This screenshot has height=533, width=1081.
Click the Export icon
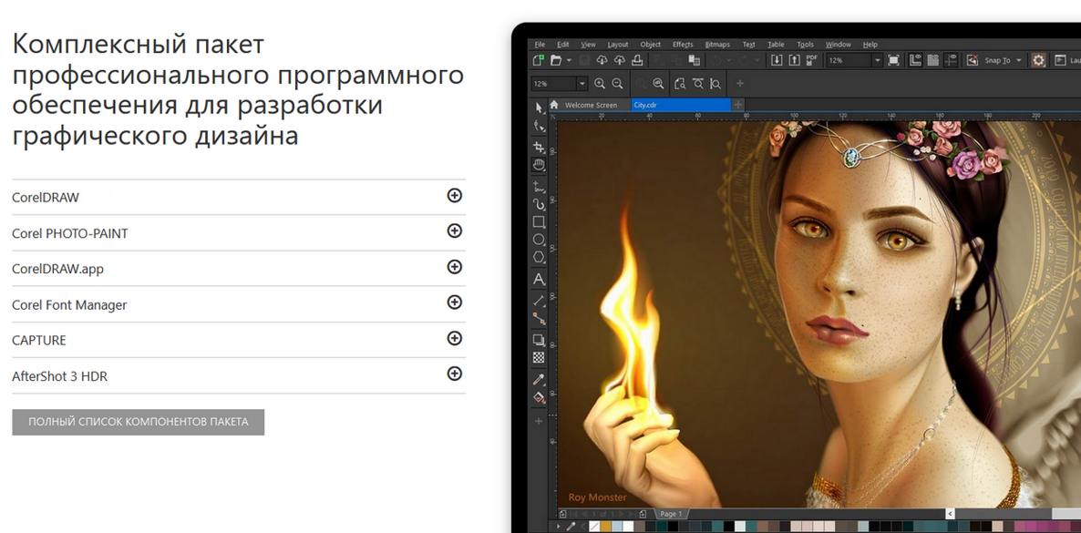tap(794, 60)
